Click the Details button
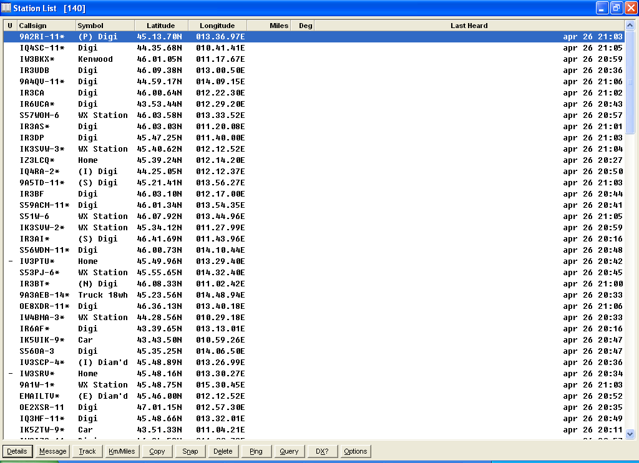This screenshot has height=463, width=639. coord(17,451)
